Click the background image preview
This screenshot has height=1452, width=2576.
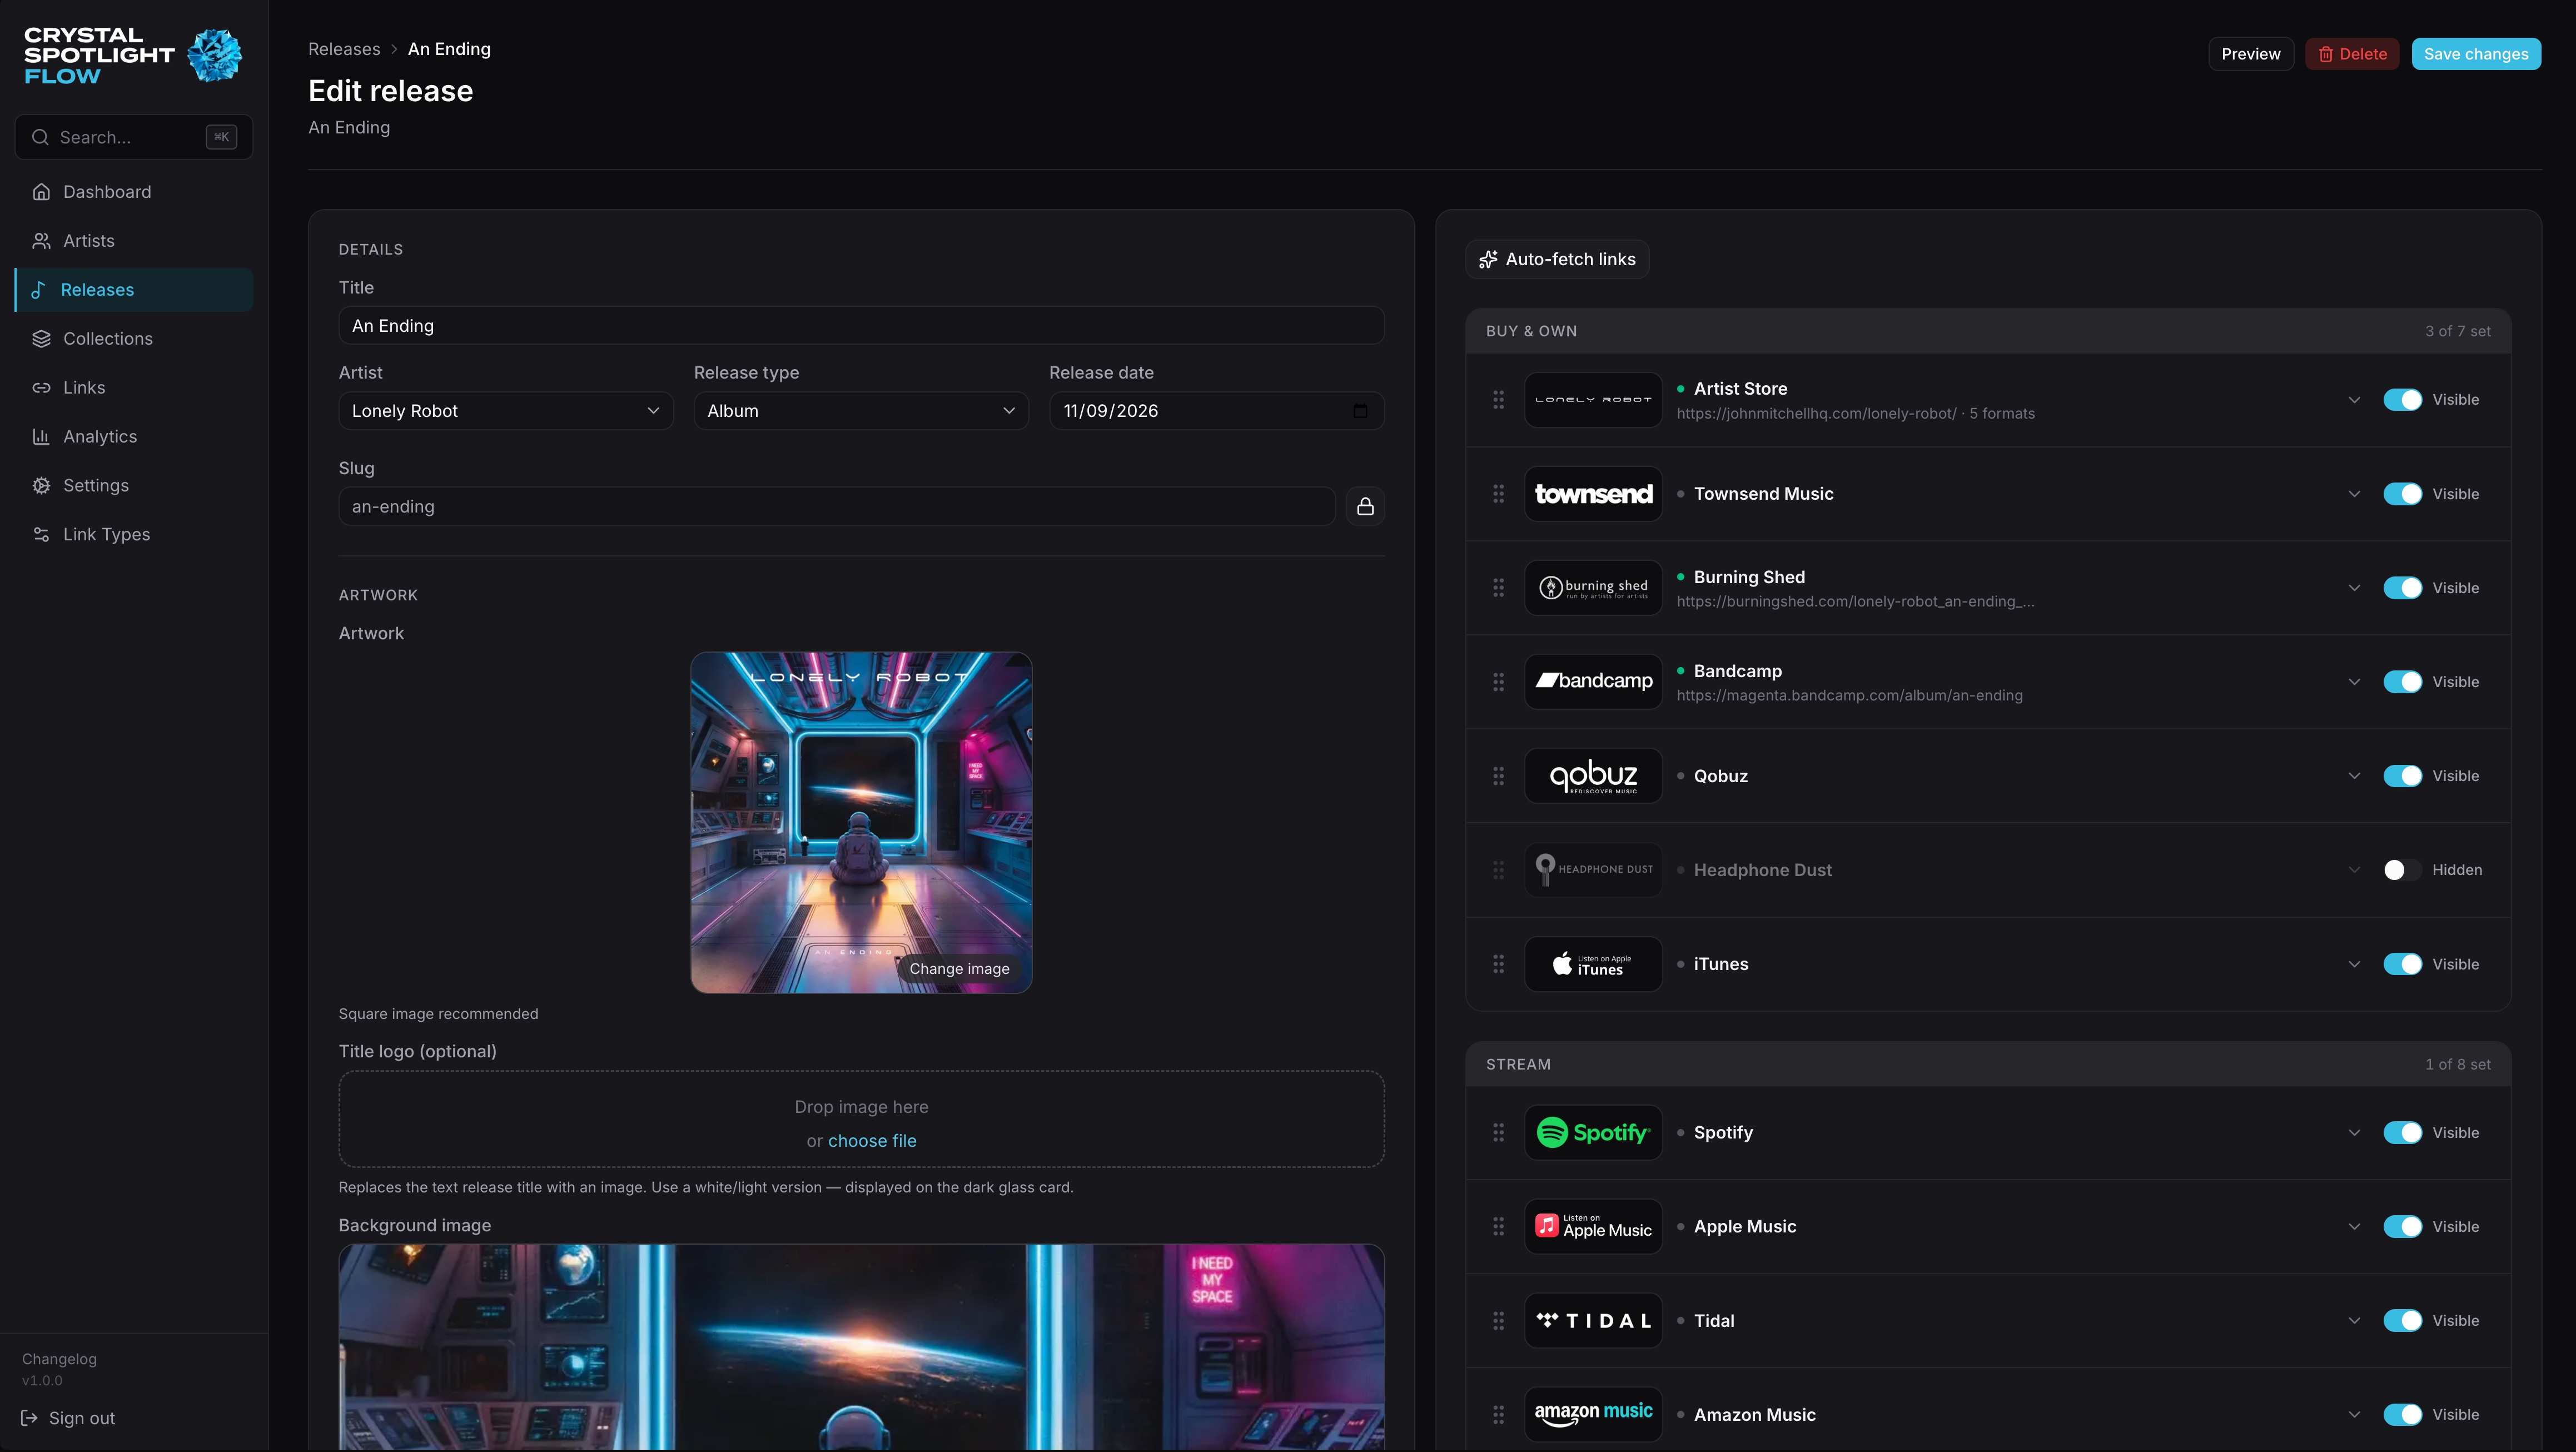(861, 1347)
